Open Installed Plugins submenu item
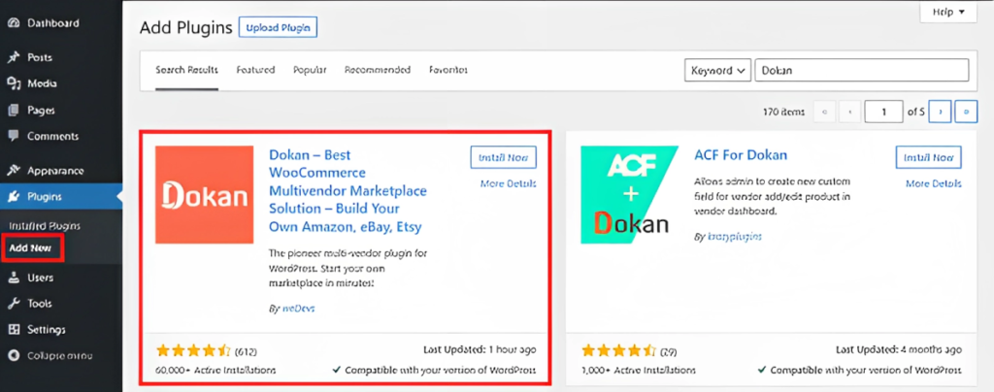 tap(45, 226)
